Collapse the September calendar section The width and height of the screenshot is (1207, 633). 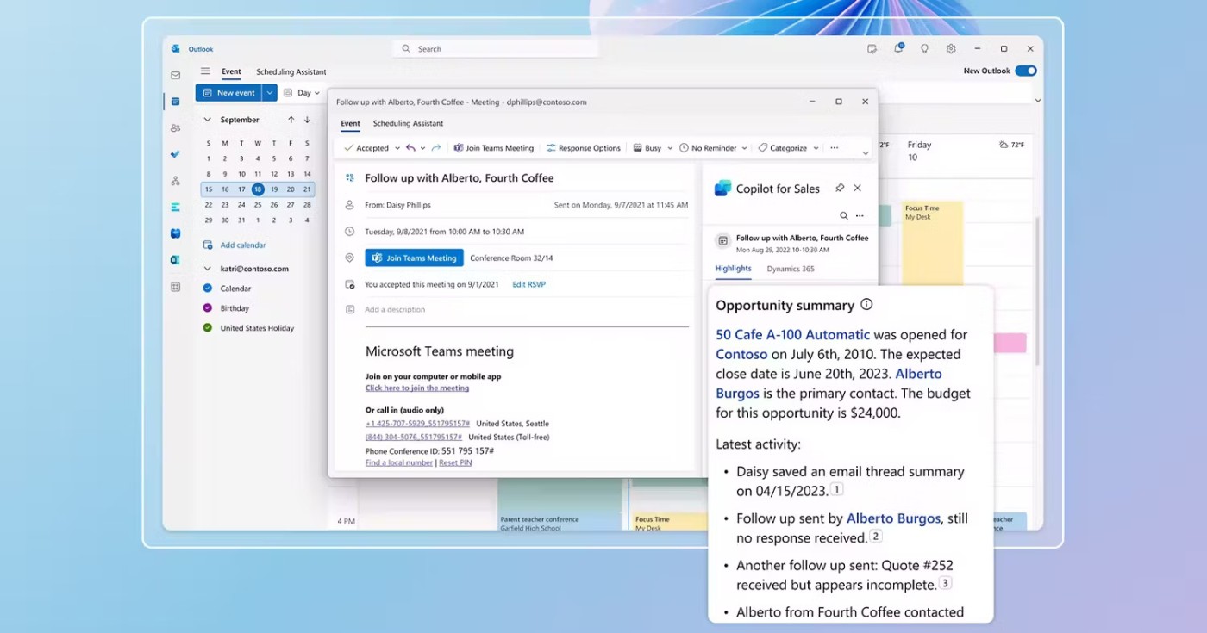(x=207, y=120)
